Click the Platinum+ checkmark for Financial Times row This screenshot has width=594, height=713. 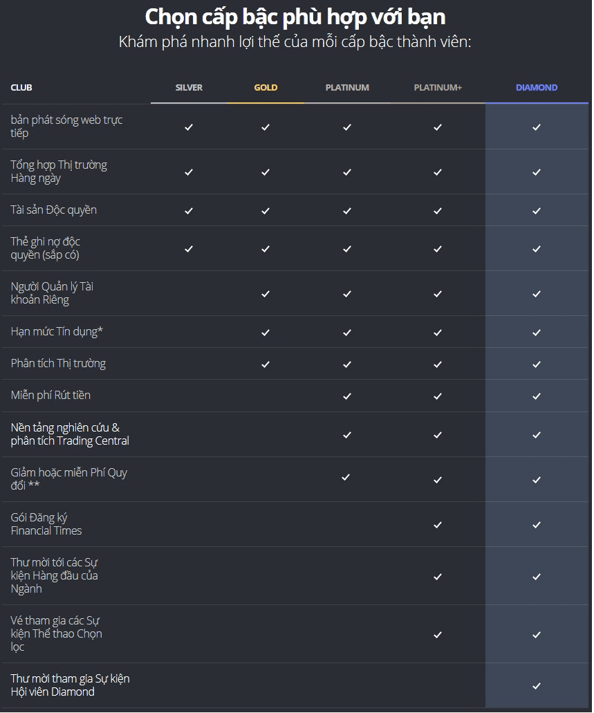pyautogui.click(x=438, y=525)
